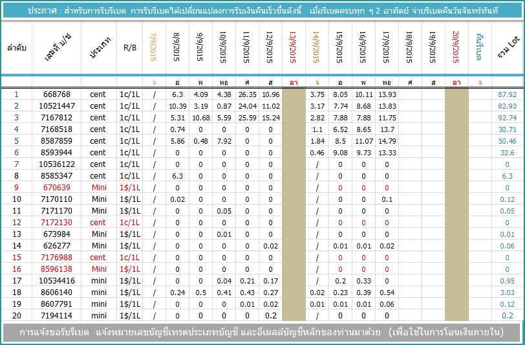Select cell value 14.79
Screen dimensions: 525x345
click(387, 141)
